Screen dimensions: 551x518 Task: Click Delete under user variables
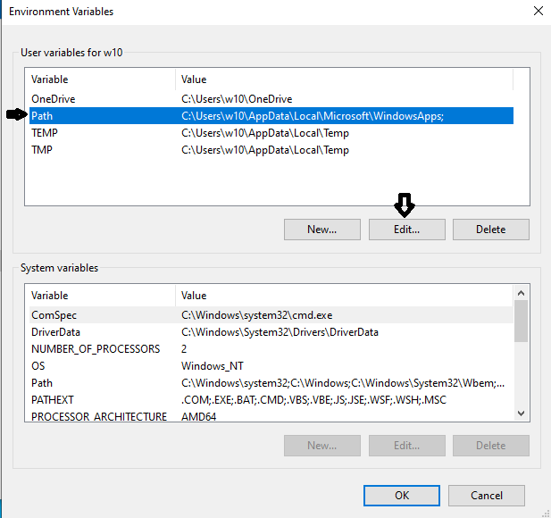[x=491, y=230]
